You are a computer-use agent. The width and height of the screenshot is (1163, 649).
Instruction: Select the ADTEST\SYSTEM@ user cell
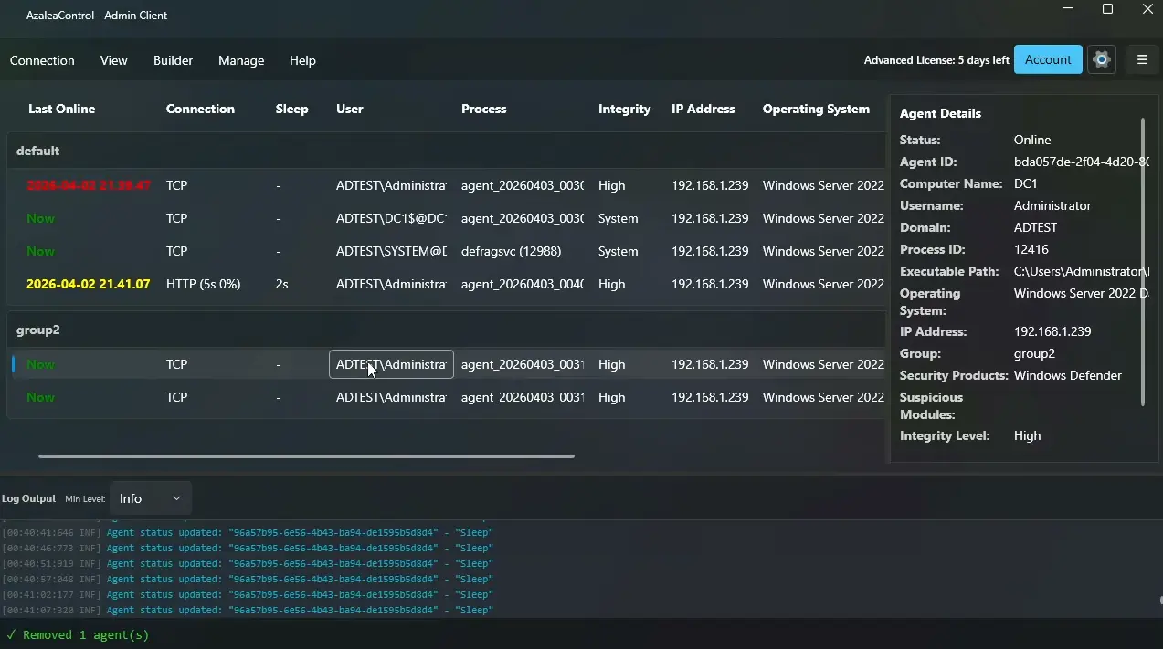click(391, 251)
